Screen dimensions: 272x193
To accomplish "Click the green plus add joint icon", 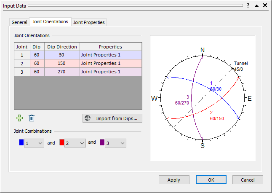I will (19, 118).
